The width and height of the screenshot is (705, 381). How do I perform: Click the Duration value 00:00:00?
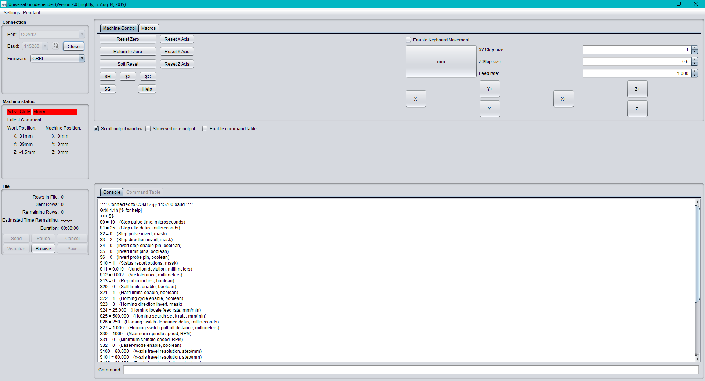(70, 228)
